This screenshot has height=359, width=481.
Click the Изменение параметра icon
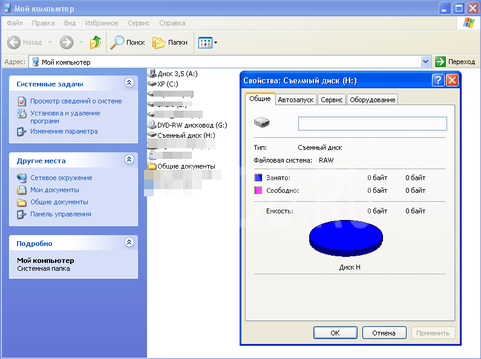[x=21, y=131]
